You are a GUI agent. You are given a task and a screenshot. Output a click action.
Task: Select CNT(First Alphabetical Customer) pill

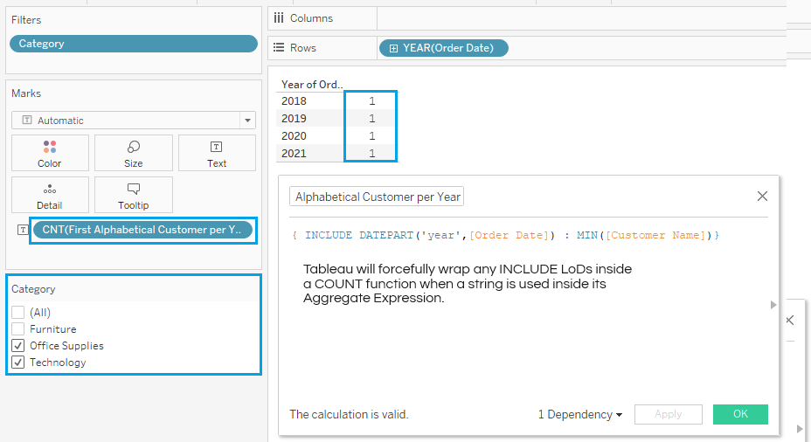pyautogui.click(x=142, y=230)
